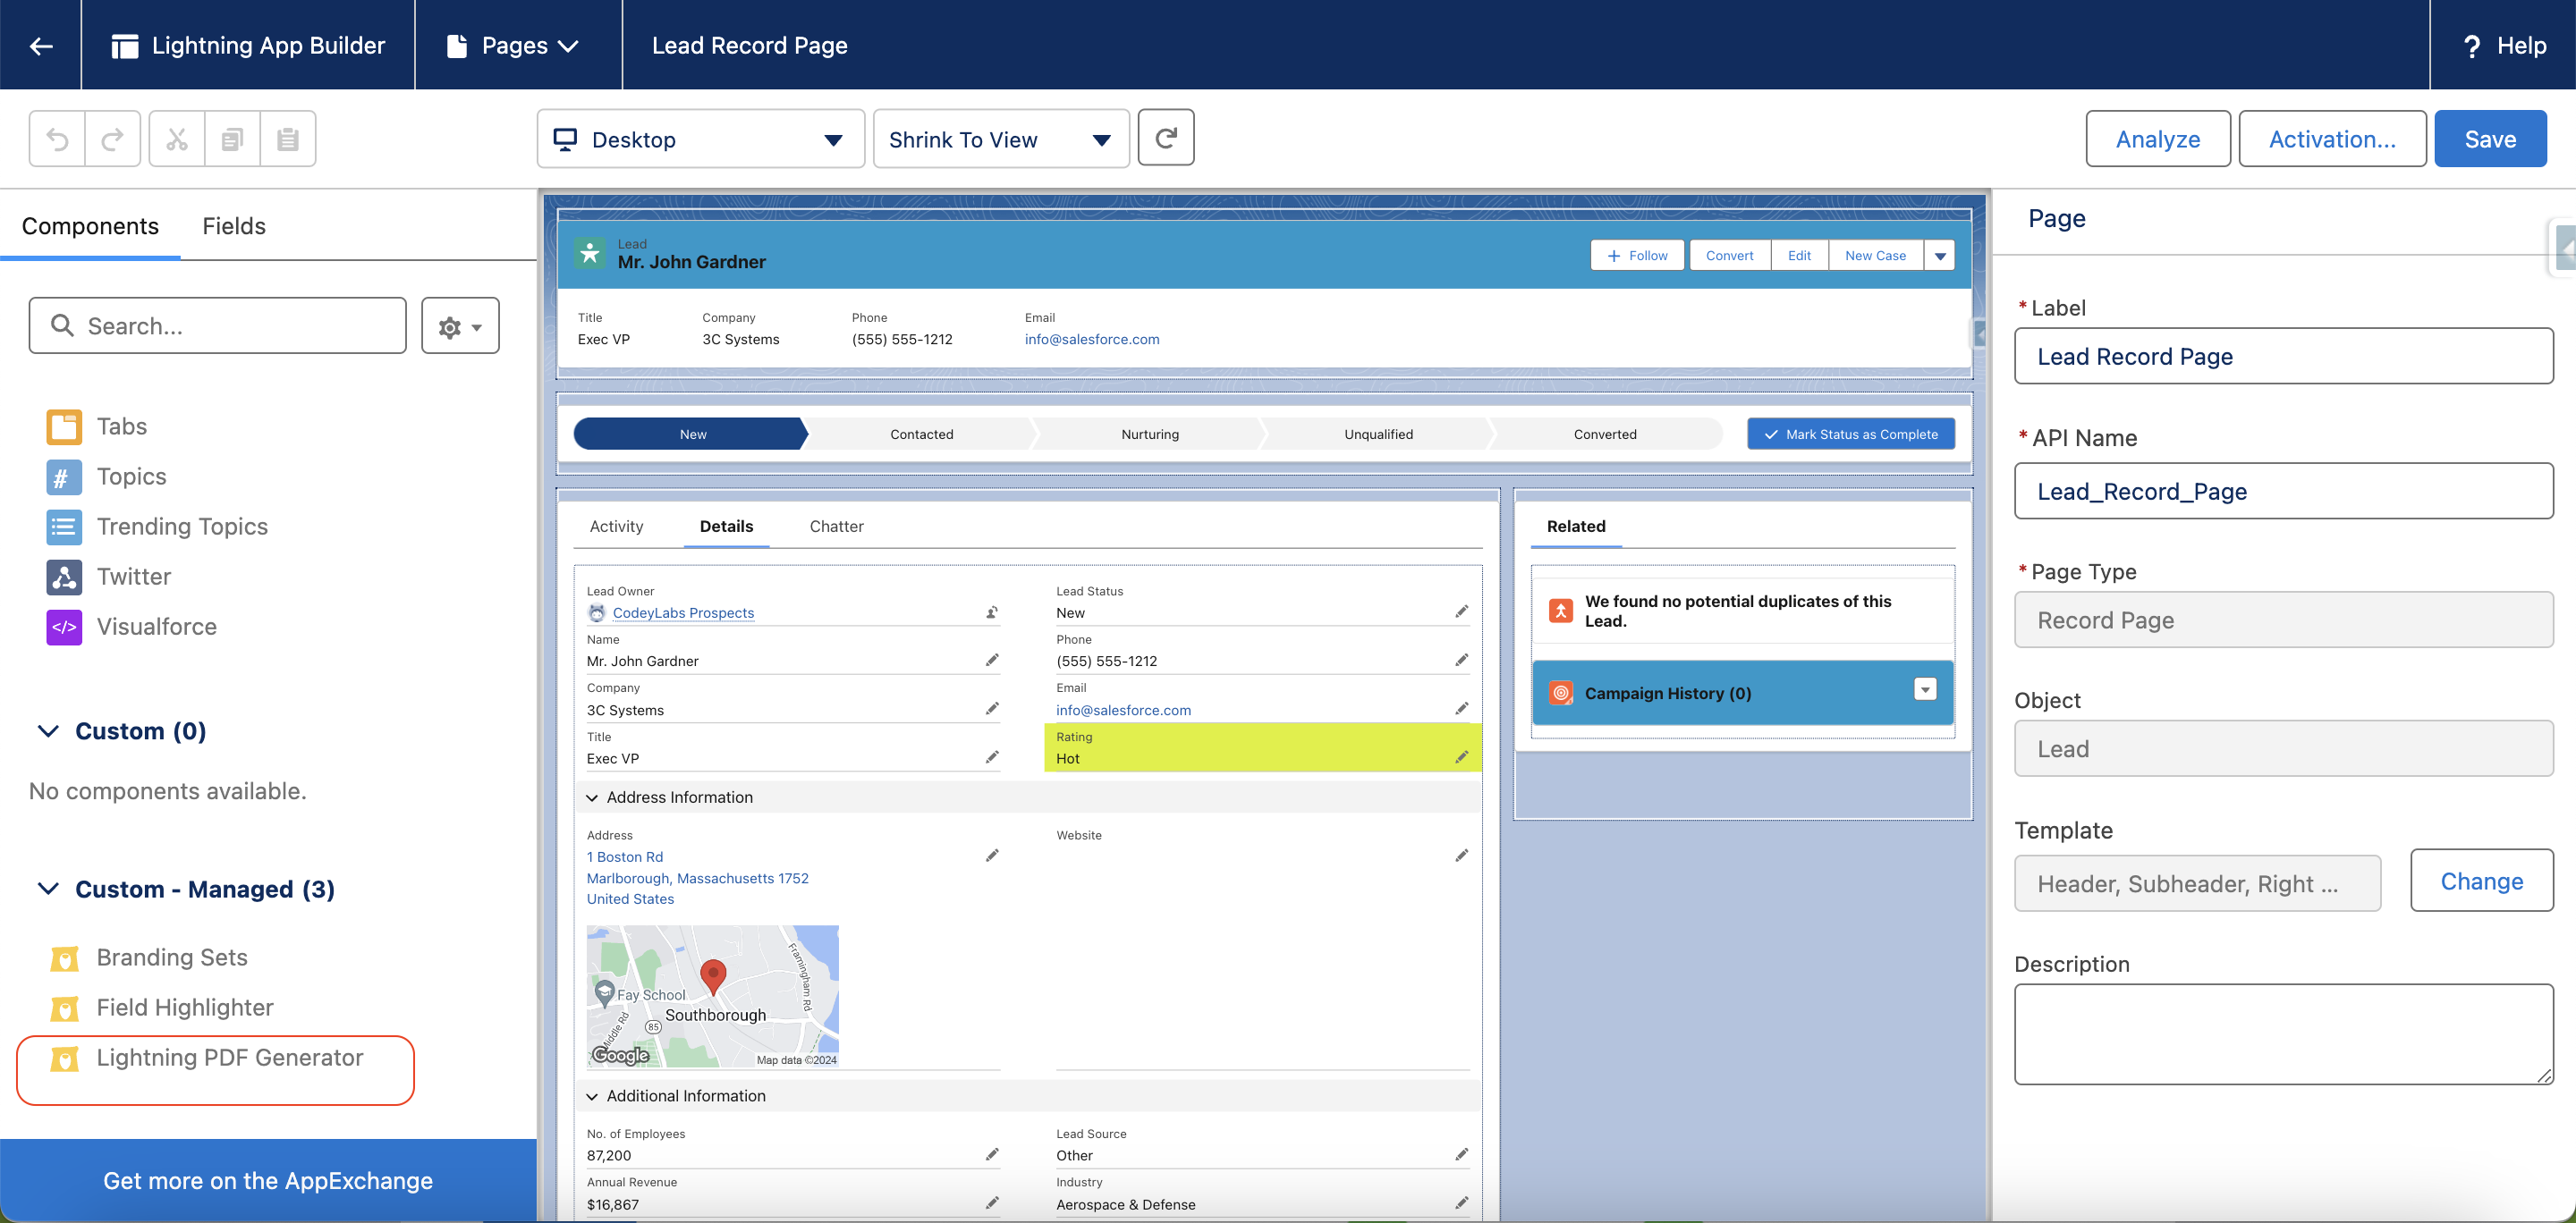Select the Related tab
2576x1223 pixels.
1576,527
